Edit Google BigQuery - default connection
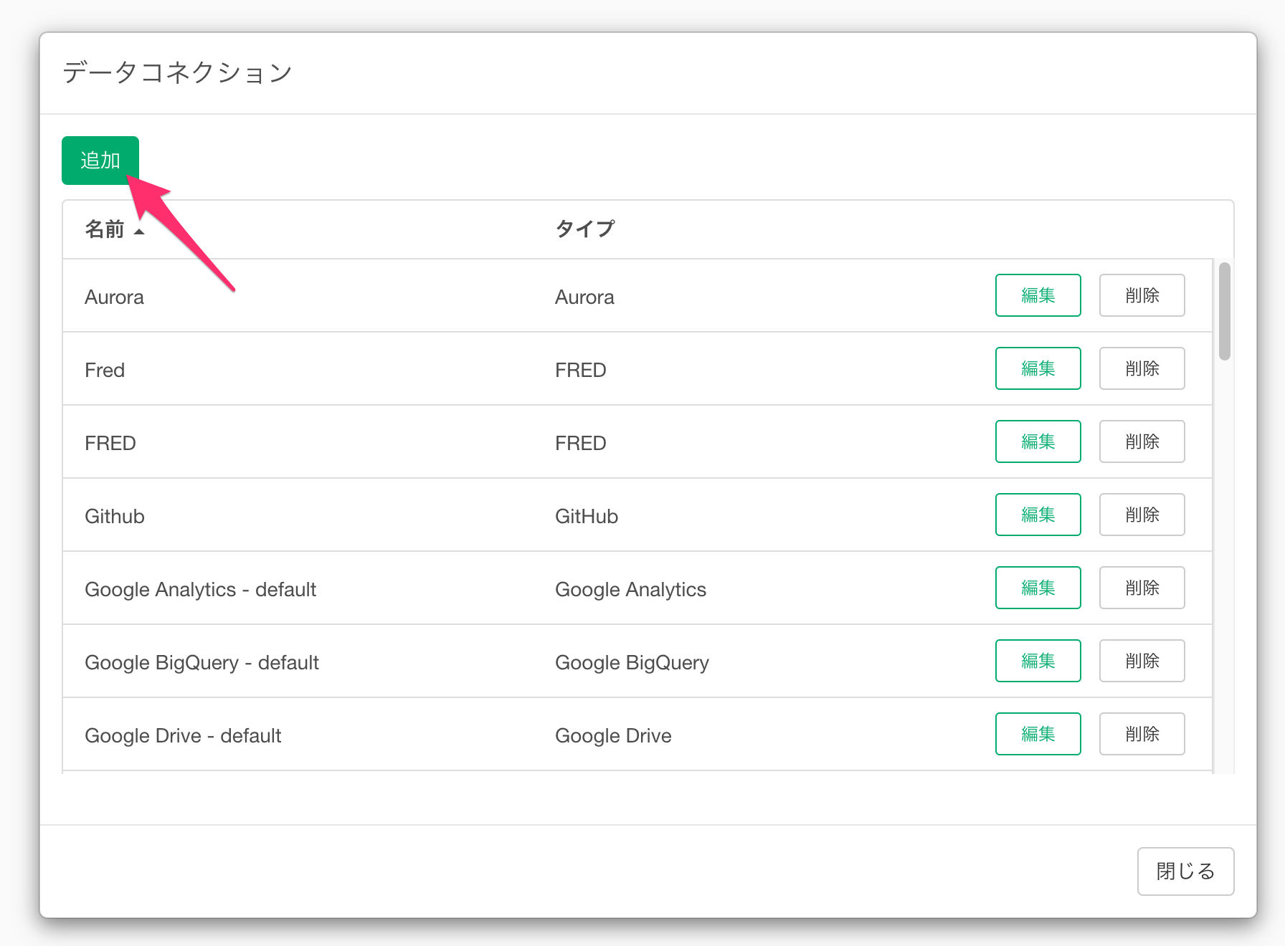The width and height of the screenshot is (1285, 946). tap(1038, 661)
